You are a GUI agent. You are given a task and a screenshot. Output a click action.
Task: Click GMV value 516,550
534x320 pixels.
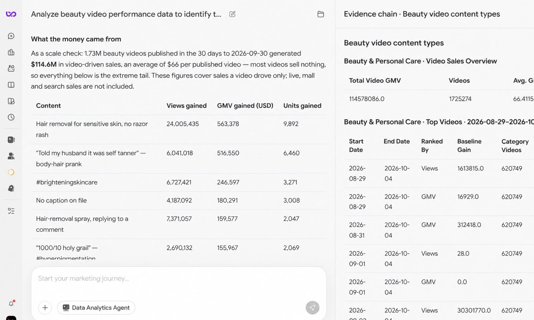tap(228, 153)
